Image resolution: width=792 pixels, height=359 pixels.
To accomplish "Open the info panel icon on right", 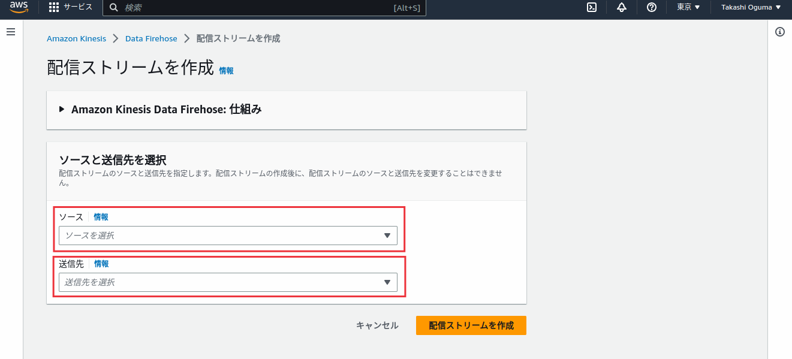I will coord(780,32).
